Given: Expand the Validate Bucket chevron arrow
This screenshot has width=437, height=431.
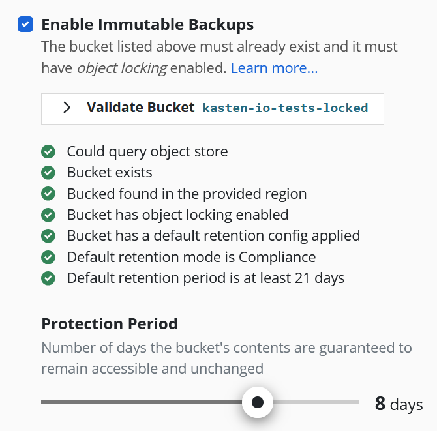Looking at the screenshot, I should pyautogui.click(x=67, y=108).
